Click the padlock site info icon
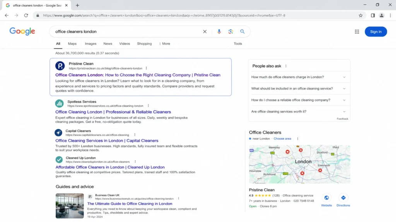396x222 pixels. (x=38, y=15)
